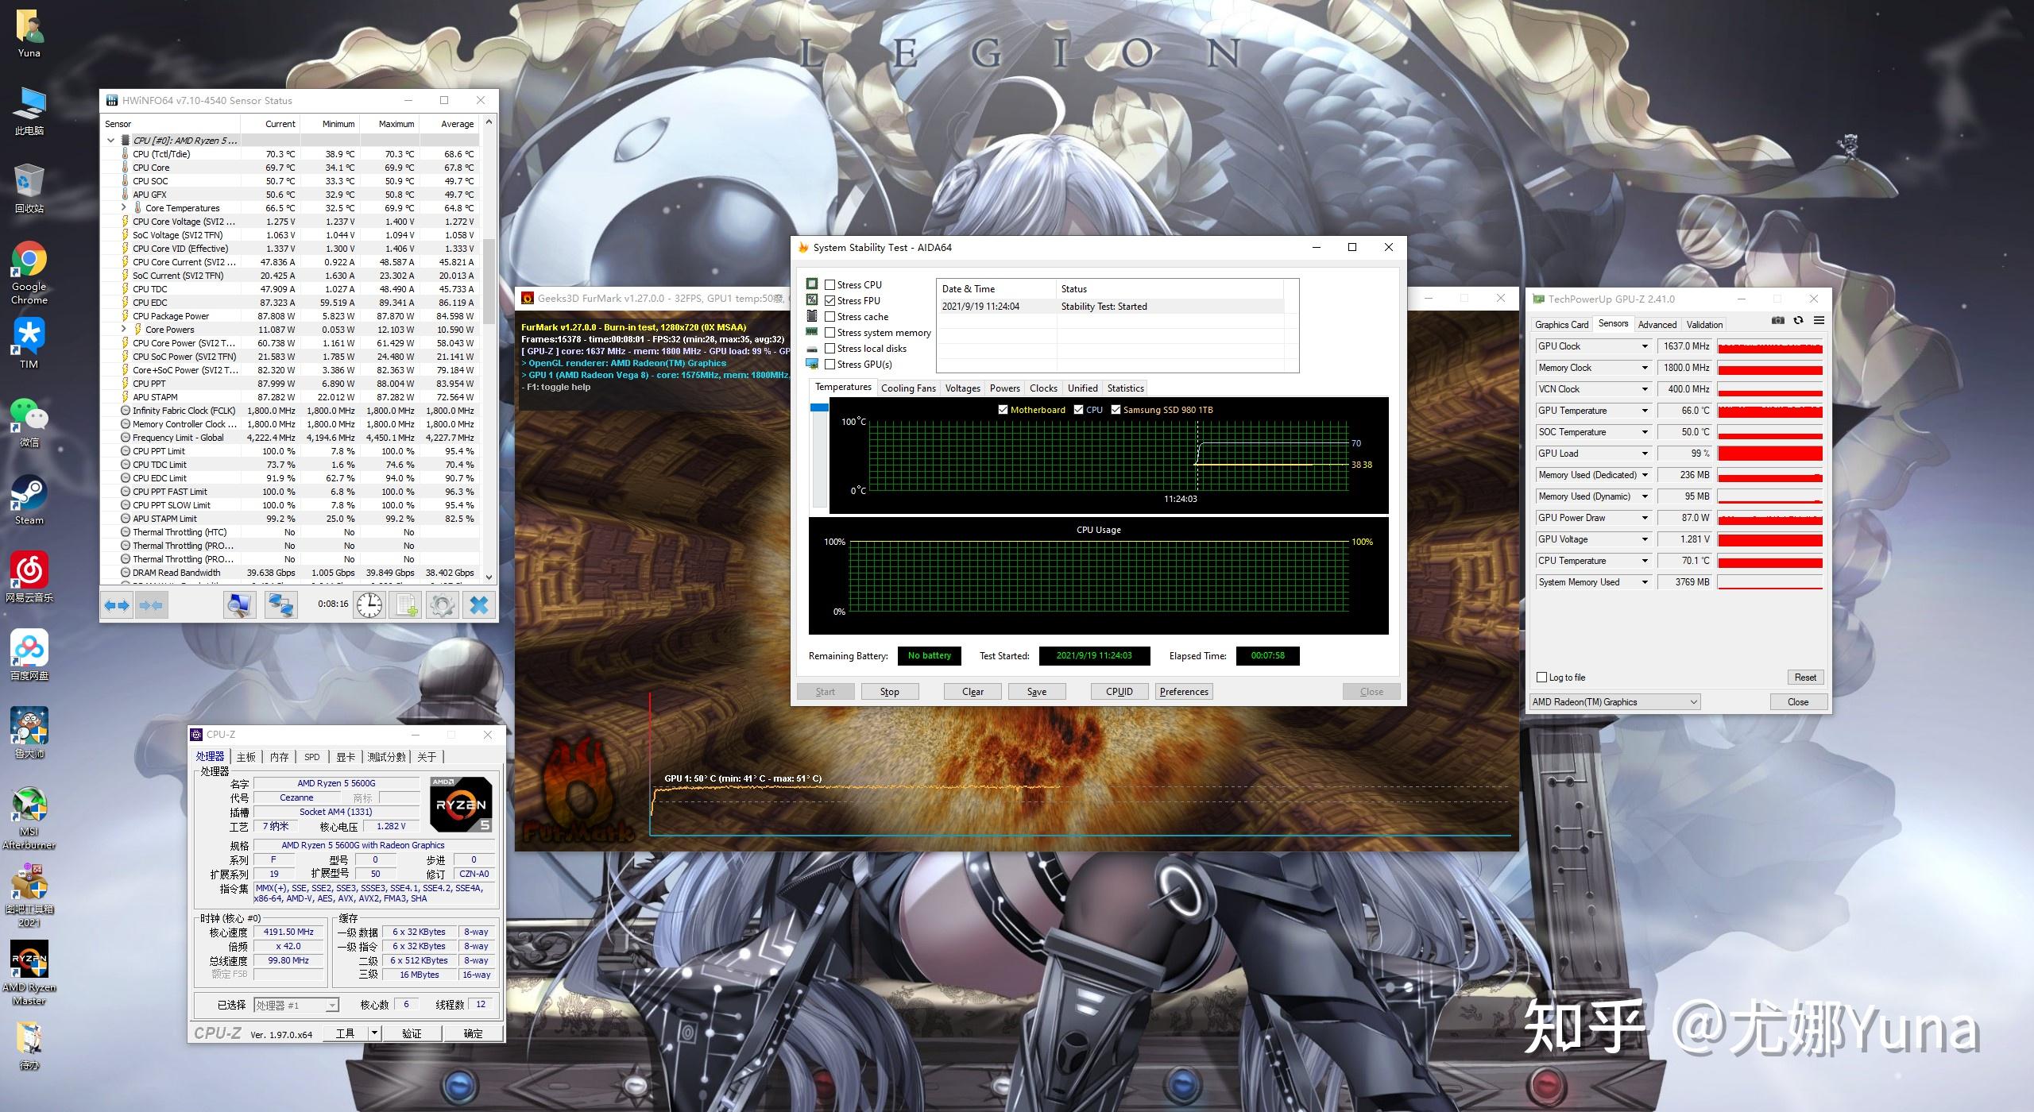The height and width of the screenshot is (1112, 2034).
Task: Click the Reset button in GPU-Z
Action: (1804, 678)
